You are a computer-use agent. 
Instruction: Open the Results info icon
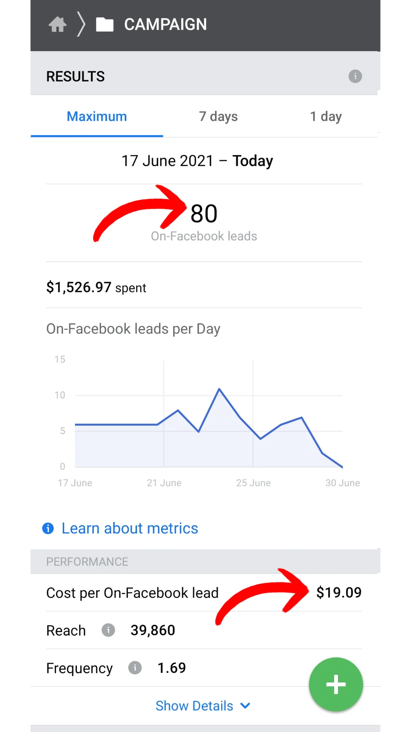click(355, 76)
